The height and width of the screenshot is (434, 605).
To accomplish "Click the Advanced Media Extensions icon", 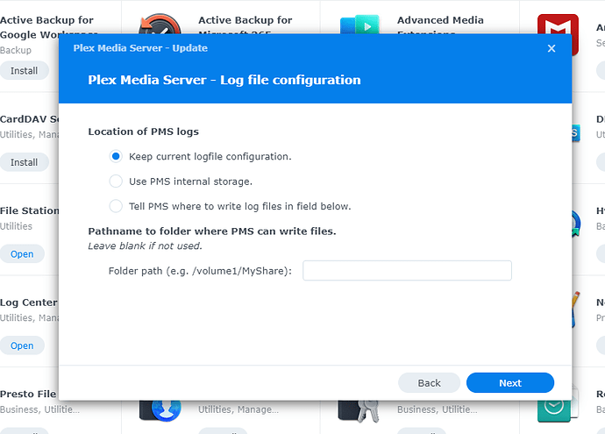I will click(359, 25).
